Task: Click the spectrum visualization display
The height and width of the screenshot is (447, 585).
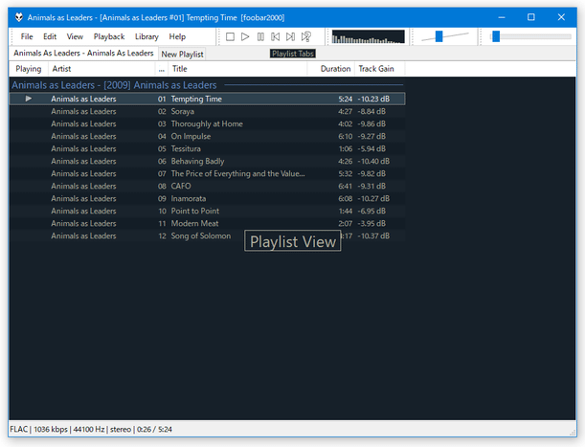Action: [x=369, y=36]
